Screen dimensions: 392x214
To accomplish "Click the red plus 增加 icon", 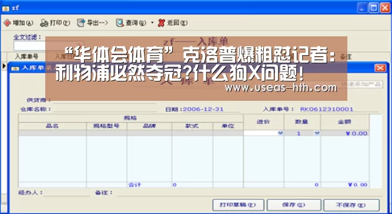I will 8,23.
